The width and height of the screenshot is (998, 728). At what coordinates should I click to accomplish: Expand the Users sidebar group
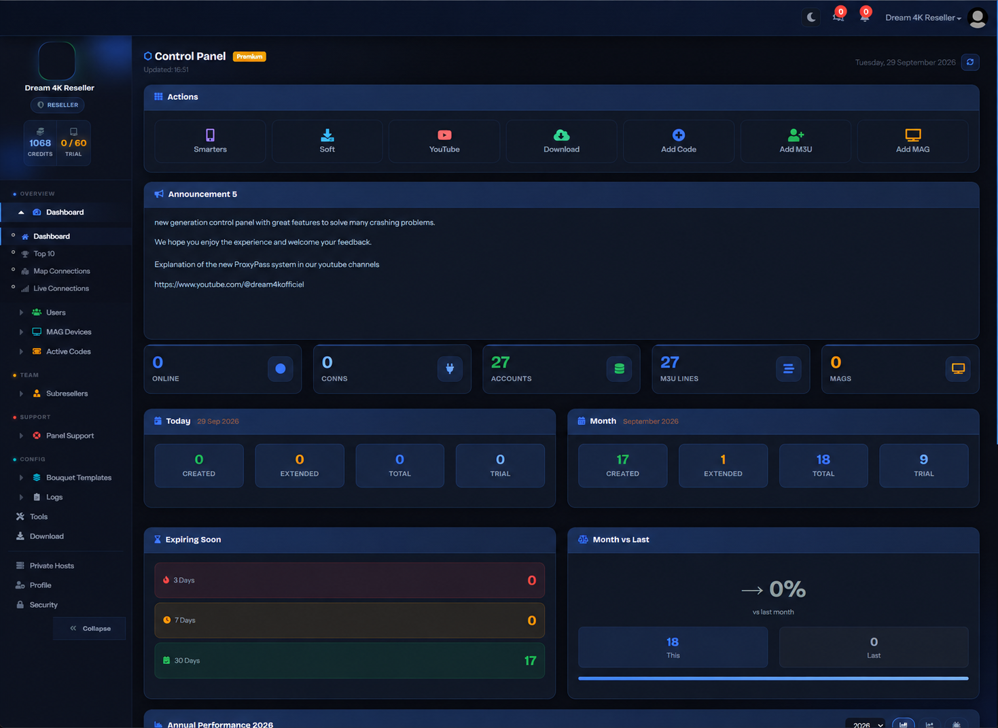(x=56, y=313)
